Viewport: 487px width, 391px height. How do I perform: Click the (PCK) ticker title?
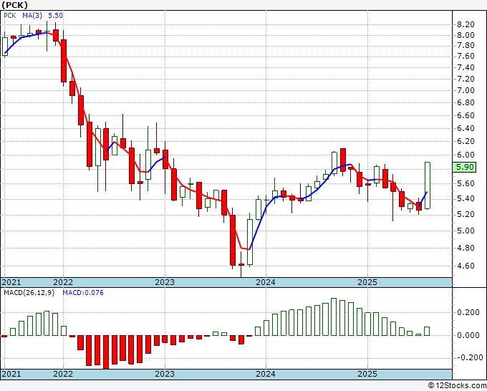pos(15,5)
